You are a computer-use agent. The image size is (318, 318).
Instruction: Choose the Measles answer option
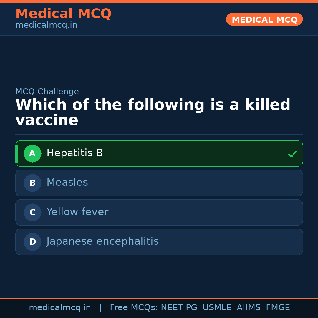pos(67,183)
